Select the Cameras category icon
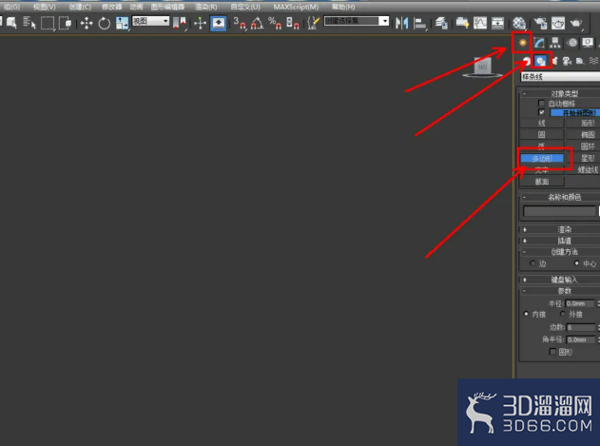The image size is (600, 446). tap(567, 61)
